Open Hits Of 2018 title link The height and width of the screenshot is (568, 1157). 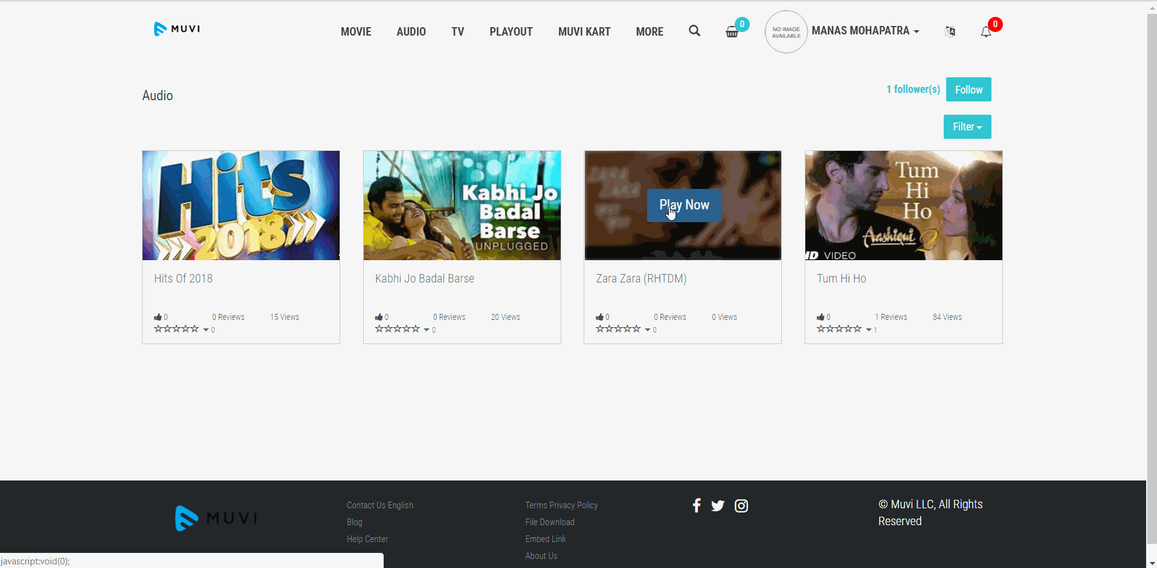183,278
